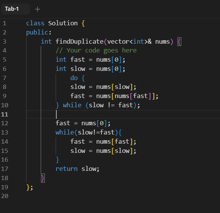Click 'vector<int>&' parameter type
The height and width of the screenshot is (213, 220).
click(x=130, y=41)
